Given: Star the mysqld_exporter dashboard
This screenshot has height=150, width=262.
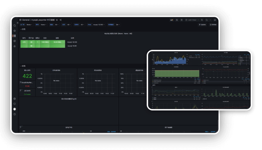Looking at the screenshot, I should [x=57, y=20].
